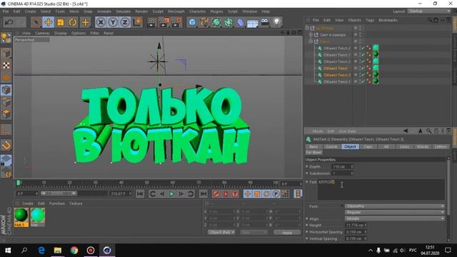Click the Undo arrow in the toolbar
This screenshot has height=257, width=457.
pos(9,22)
